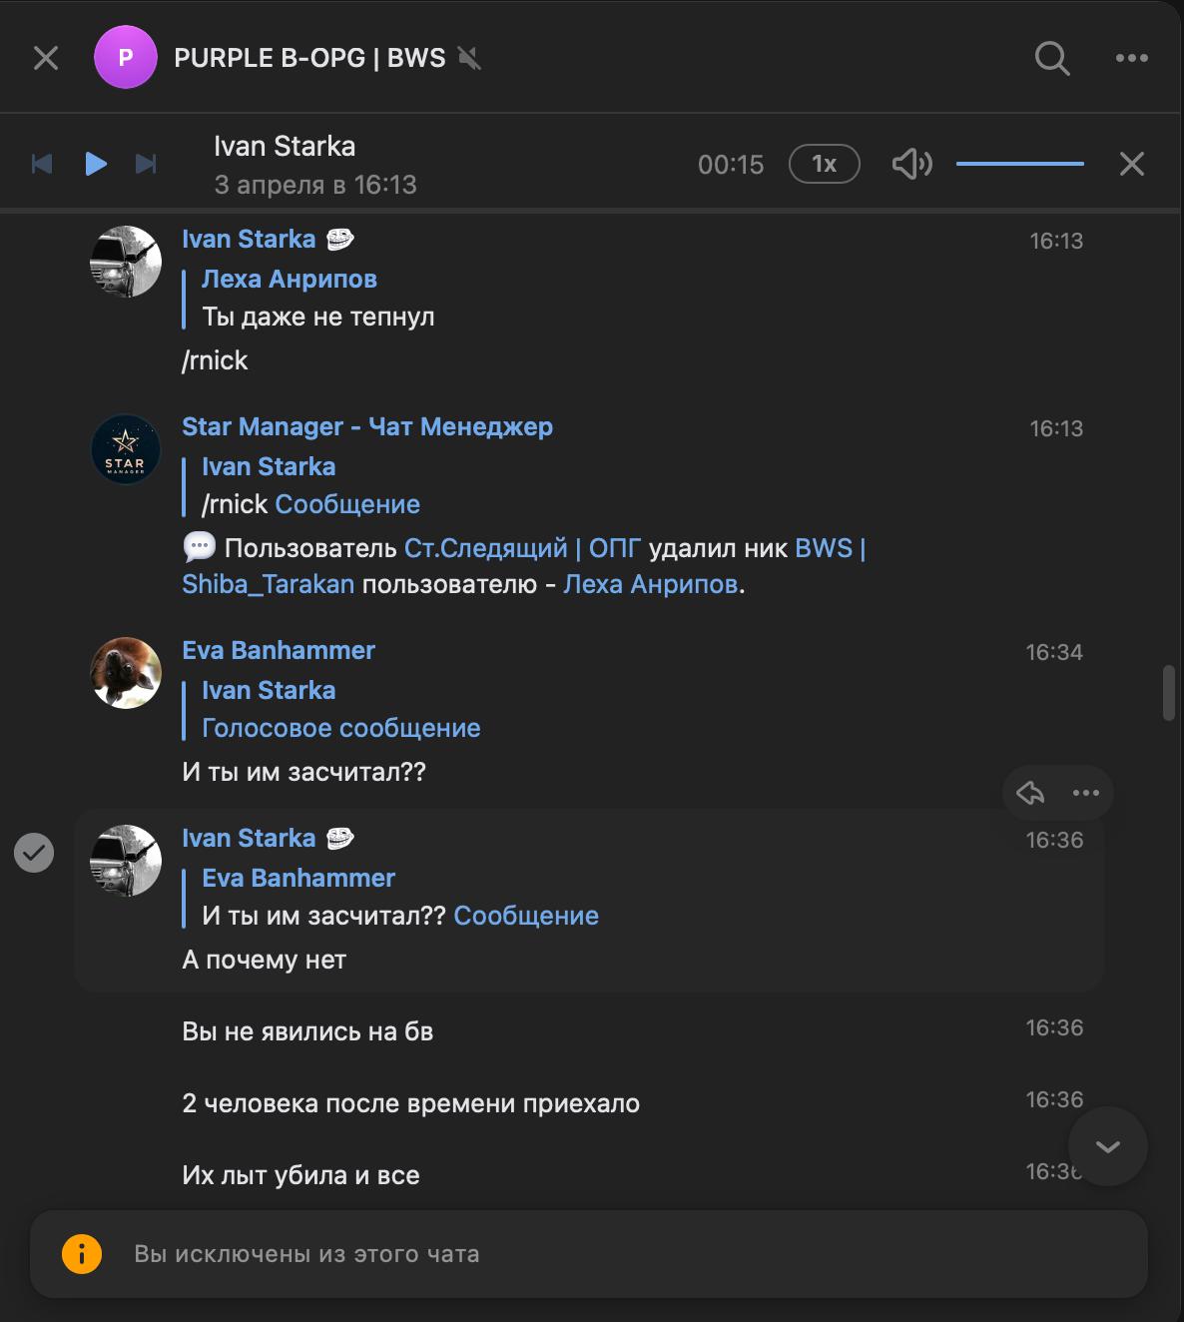
Task: Open more actions for the selected message
Action: 1085,793
